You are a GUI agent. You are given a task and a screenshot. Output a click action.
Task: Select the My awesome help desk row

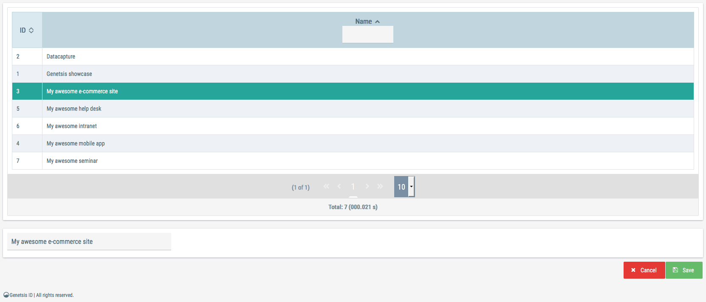pos(74,109)
